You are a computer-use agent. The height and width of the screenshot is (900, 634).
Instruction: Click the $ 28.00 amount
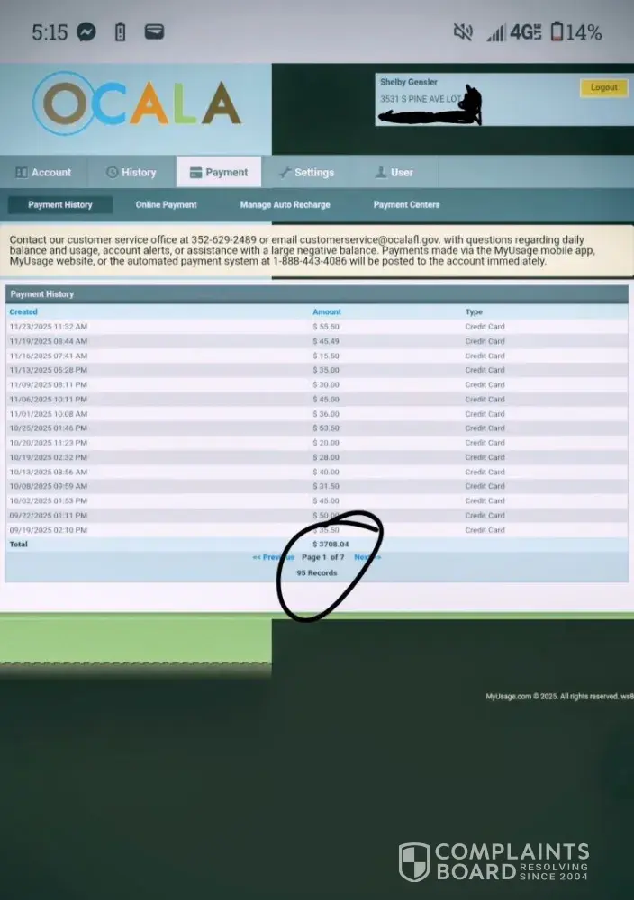click(326, 457)
